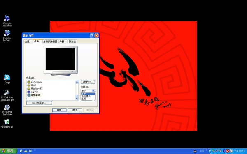Select 'Vortec space' in background list

click(x=35, y=82)
